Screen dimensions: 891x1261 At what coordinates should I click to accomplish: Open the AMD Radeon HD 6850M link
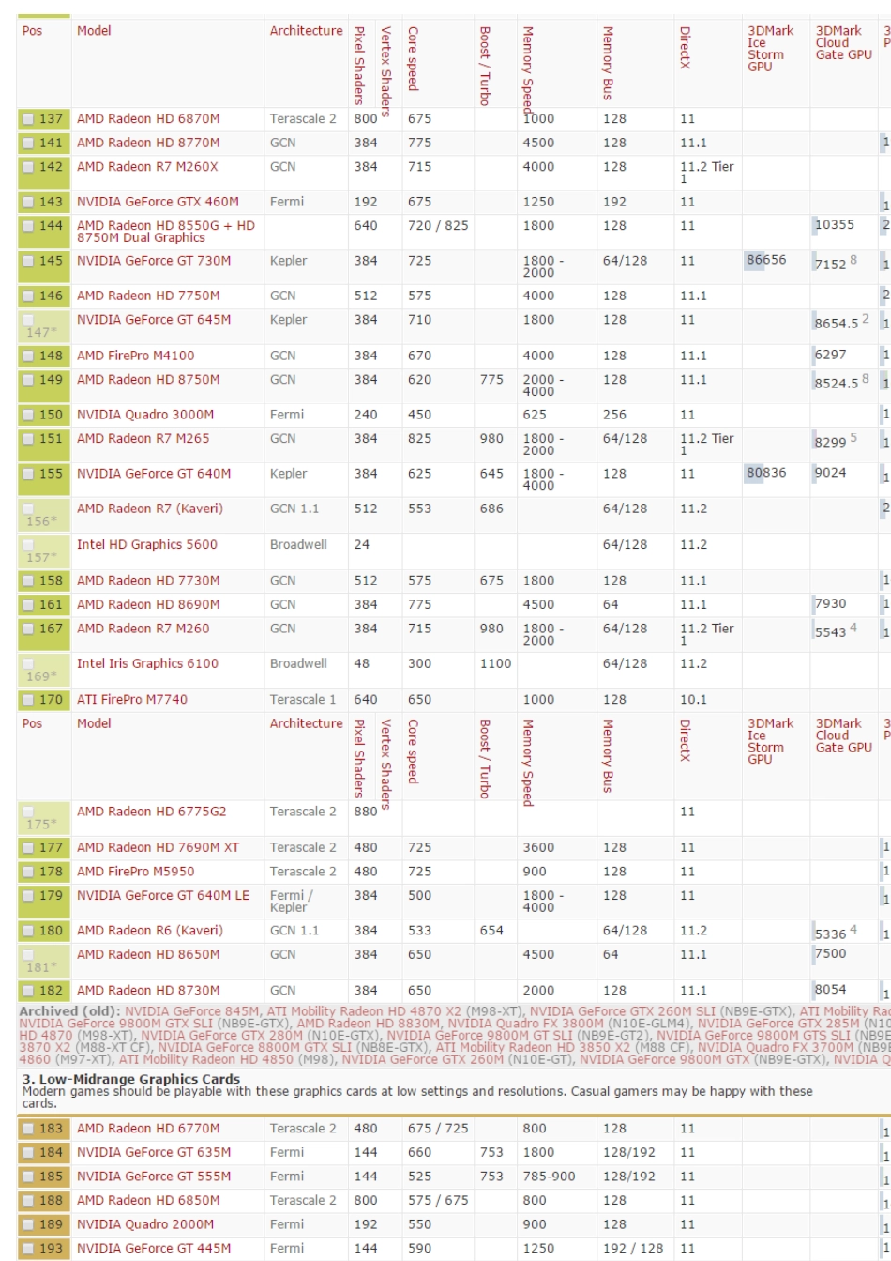(x=148, y=1201)
